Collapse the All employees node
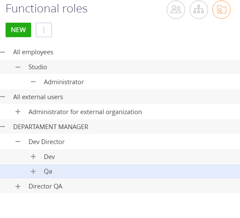Image resolution: width=240 pixels, height=218 pixels. pos(3,52)
